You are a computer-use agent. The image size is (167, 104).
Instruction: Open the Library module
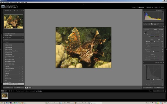134,8
